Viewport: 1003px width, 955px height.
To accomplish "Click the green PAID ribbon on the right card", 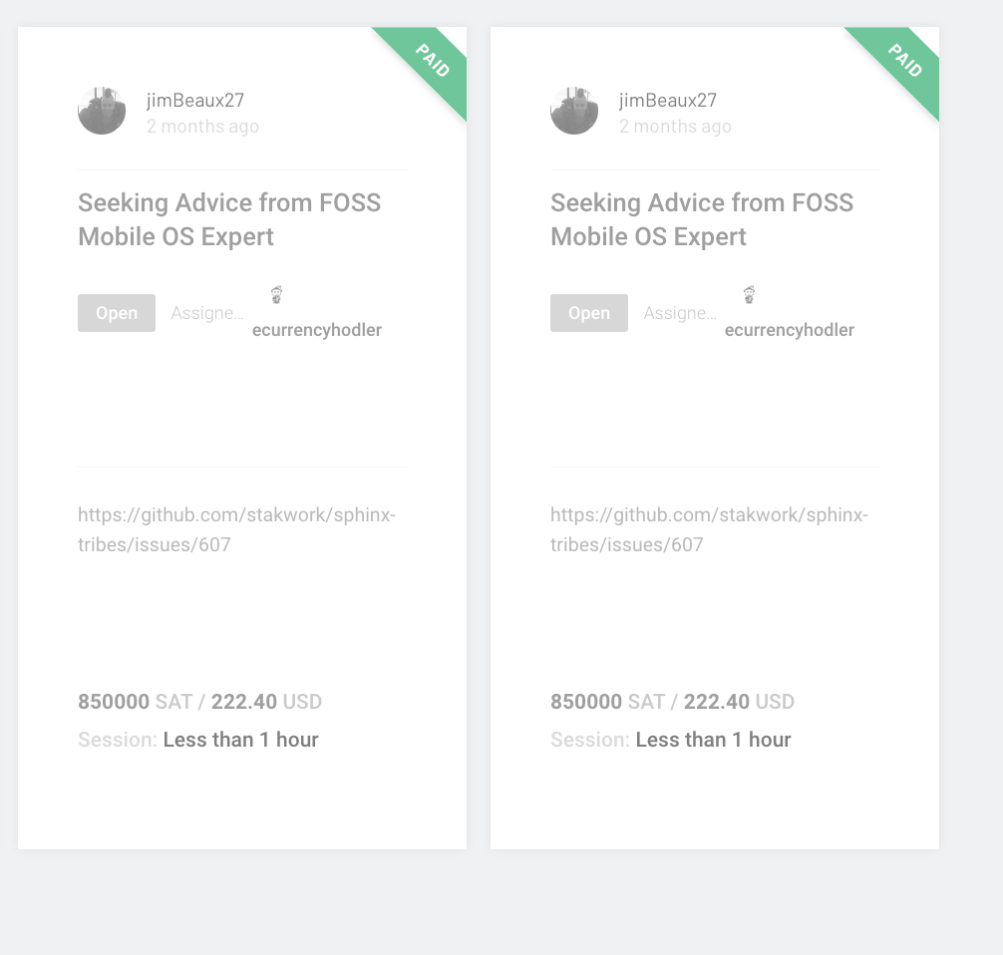I will pos(903,62).
